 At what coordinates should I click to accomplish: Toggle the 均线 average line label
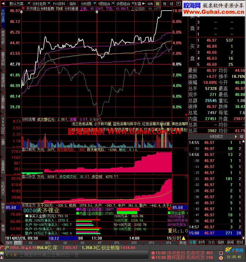pyautogui.click(x=59, y=9)
